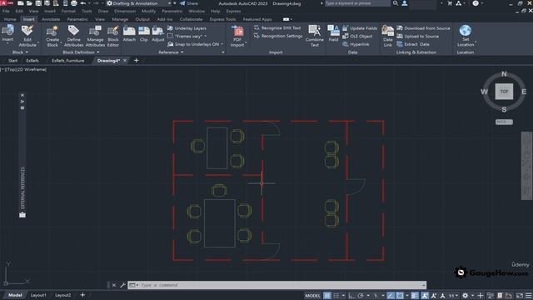Click the MODEL button in status bar
This screenshot has height=300, width=533.
312,296
